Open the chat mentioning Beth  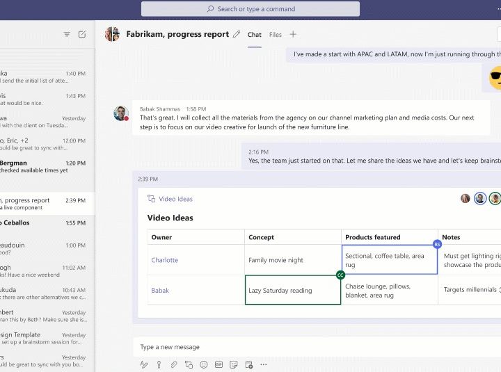(47, 315)
